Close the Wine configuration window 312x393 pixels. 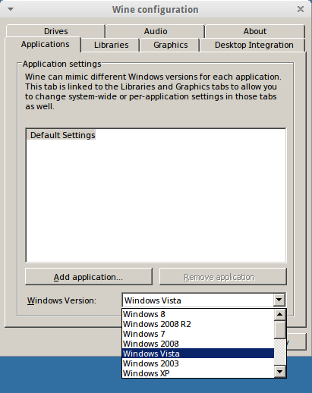[x=301, y=9]
